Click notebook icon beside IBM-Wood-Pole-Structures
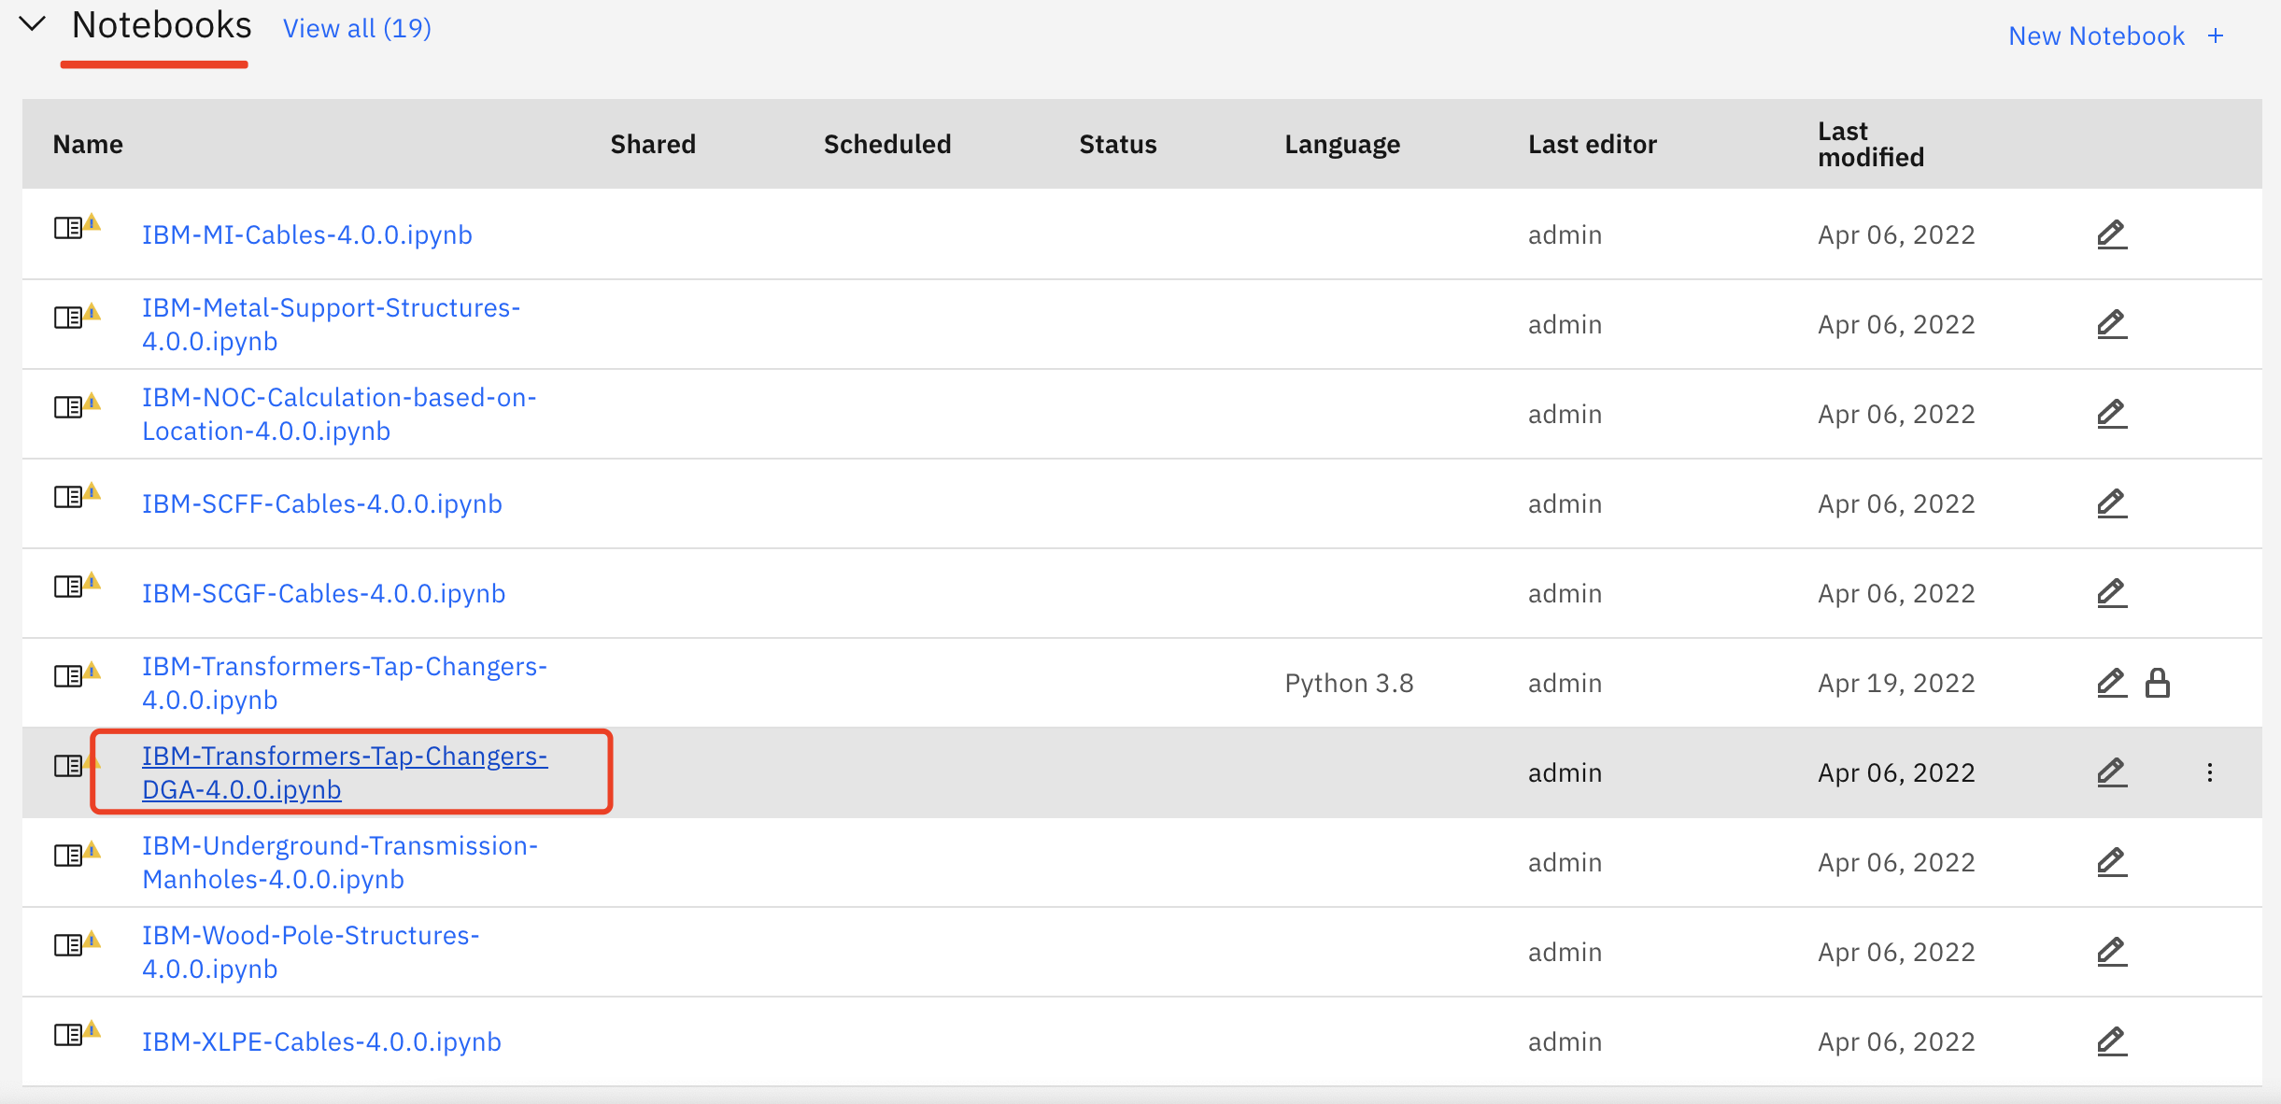 click(69, 945)
